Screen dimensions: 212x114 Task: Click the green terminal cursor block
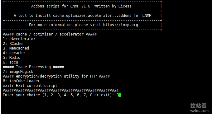tap(119, 95)
